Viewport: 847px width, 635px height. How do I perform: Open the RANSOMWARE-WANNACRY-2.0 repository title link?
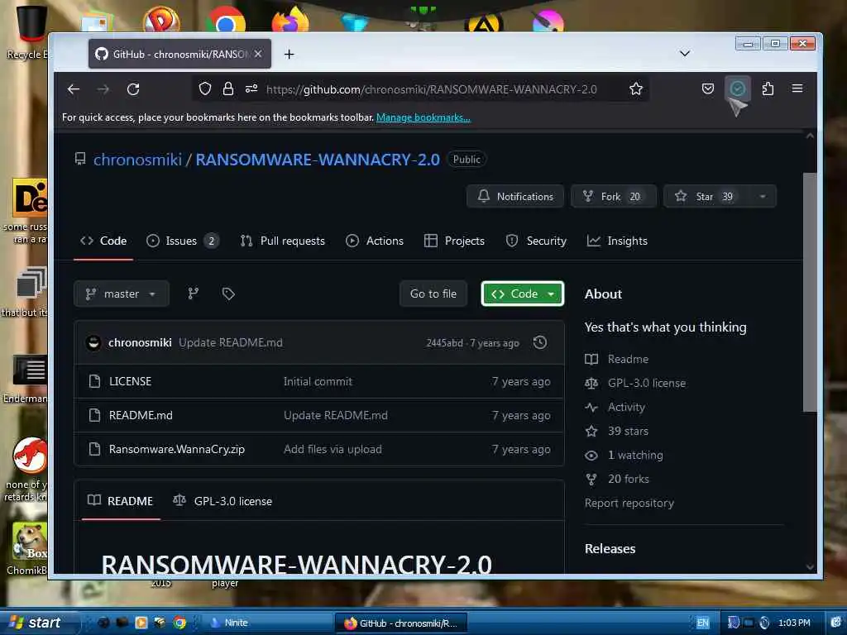[x=318, y=160]
